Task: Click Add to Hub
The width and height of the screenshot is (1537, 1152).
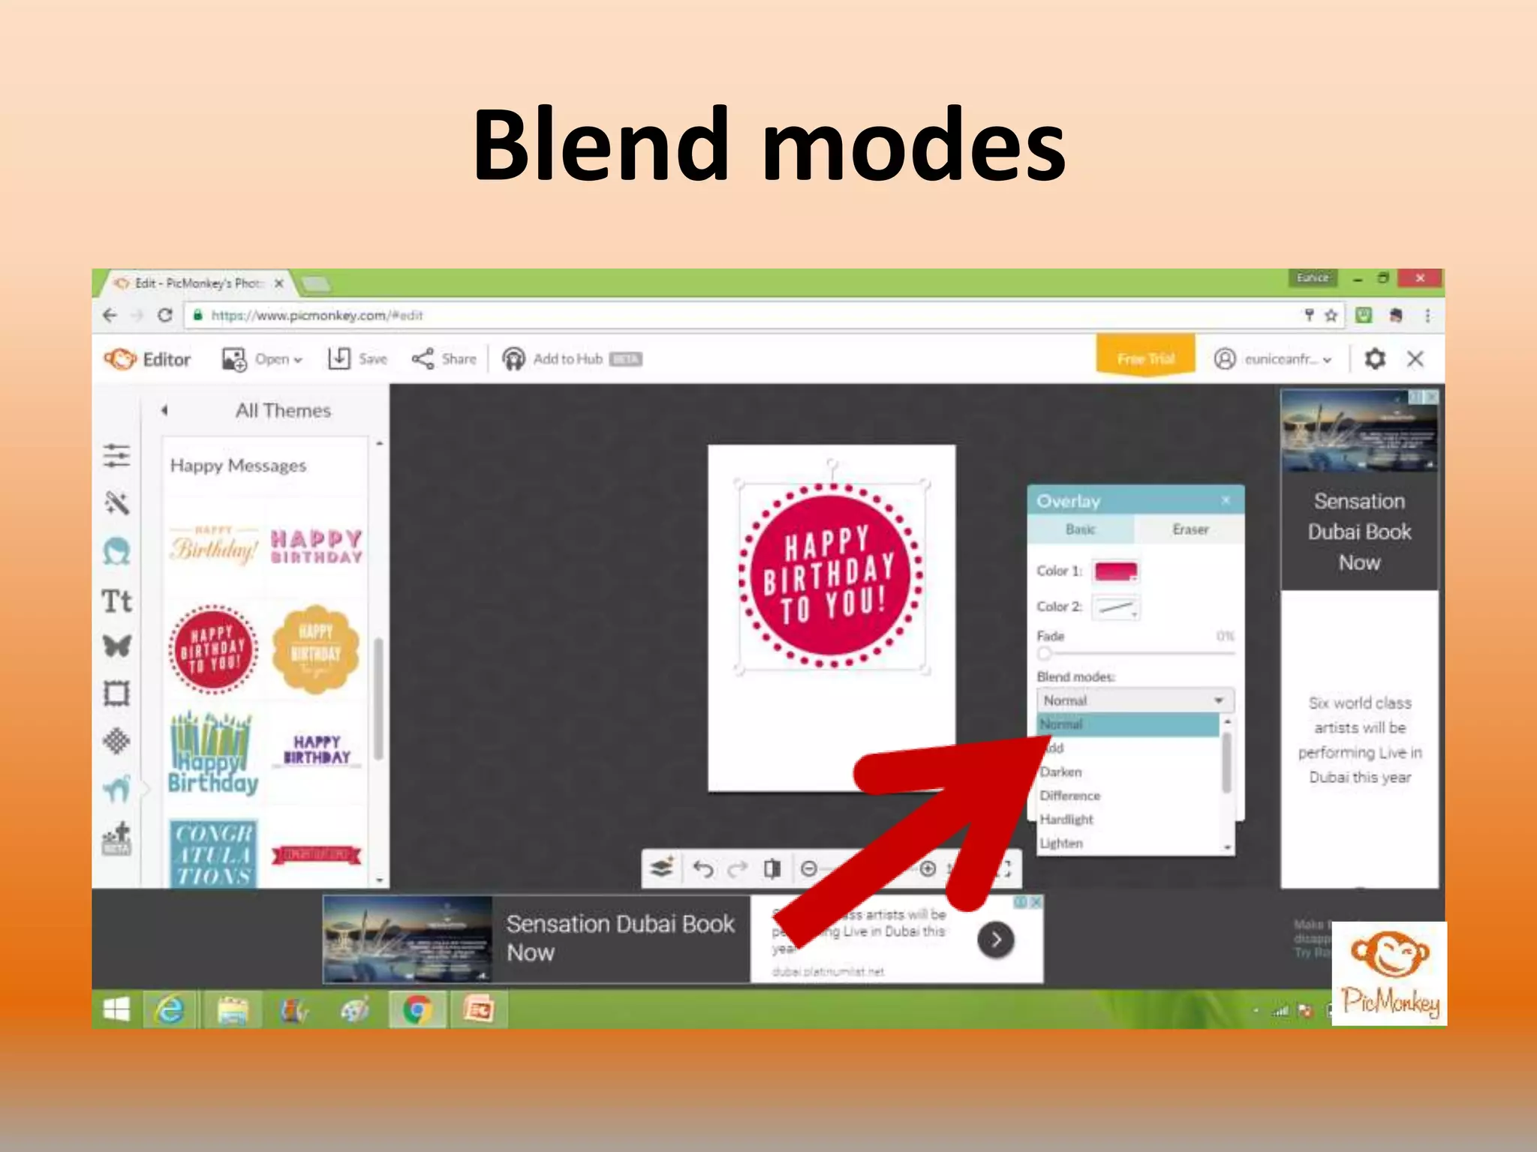Action: click(572, 358)
